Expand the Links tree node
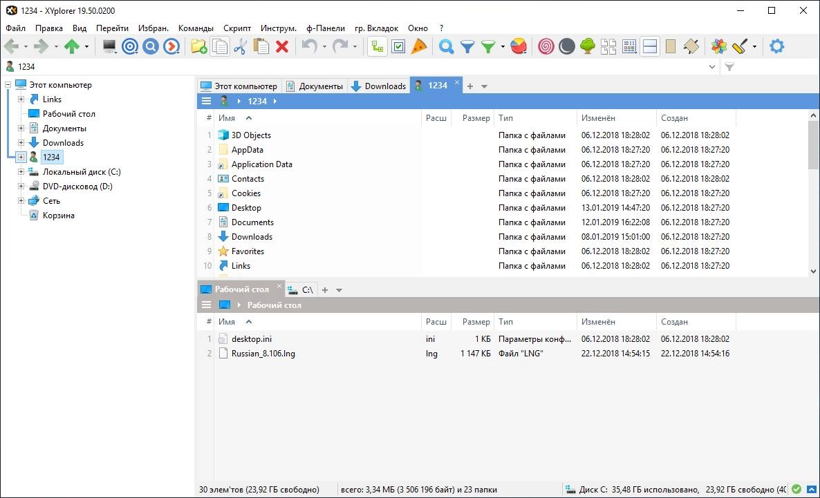The image size is (820, 498). (21, 99)
